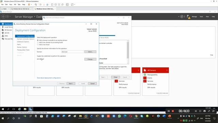Switch to the VMware Home tab
Image resolution: width=218 pixels, height=123 pixels.
[4, 9]
